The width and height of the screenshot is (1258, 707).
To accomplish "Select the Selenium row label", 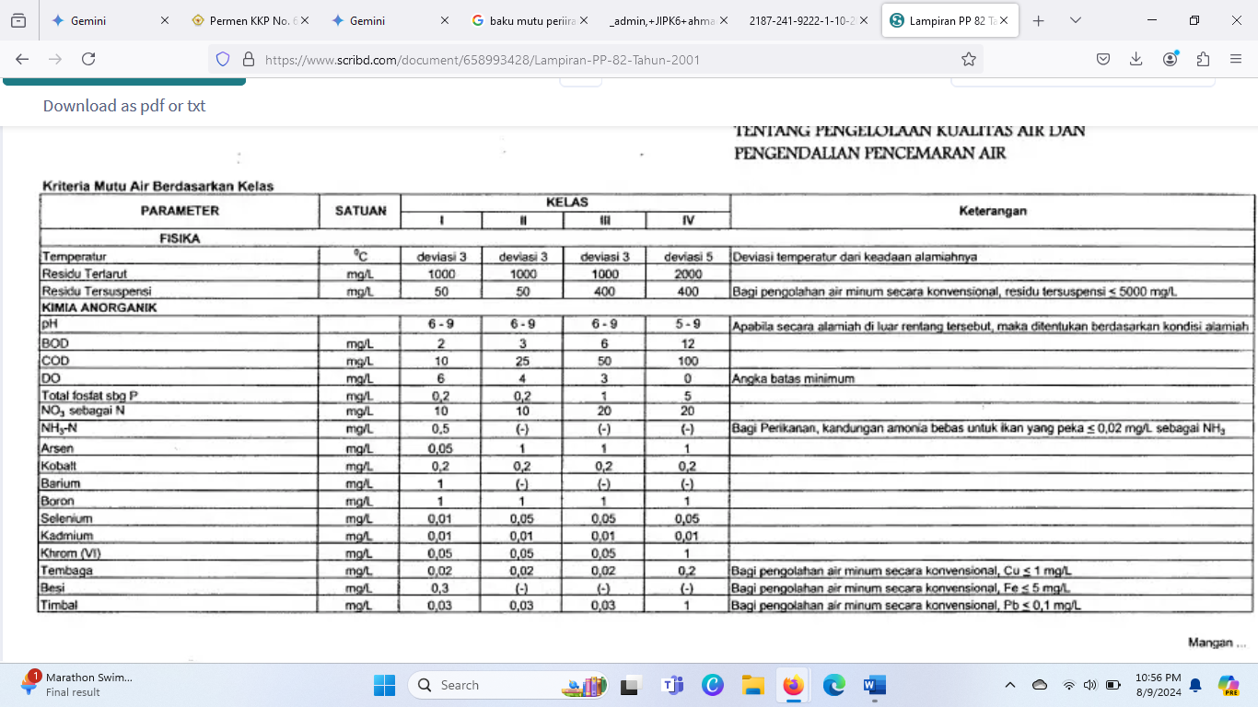I will (66, 518).
